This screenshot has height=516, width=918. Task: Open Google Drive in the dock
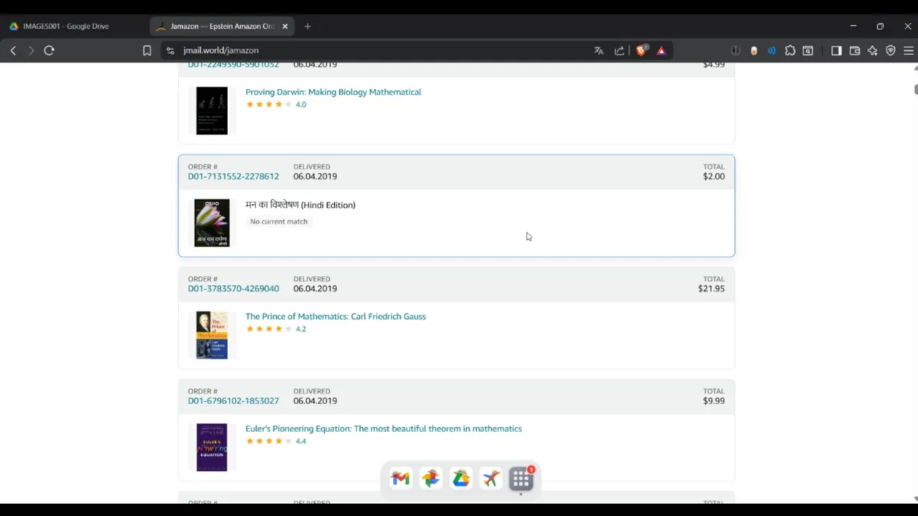(460, 479)
